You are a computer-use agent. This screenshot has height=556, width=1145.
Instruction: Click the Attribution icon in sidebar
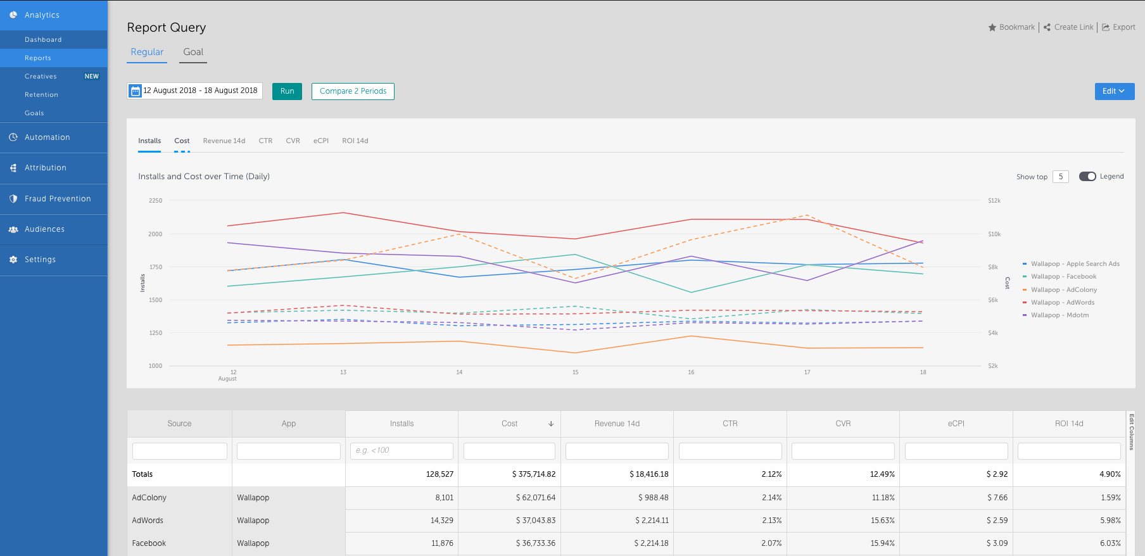pyautogui.click(x=13, y=168)
